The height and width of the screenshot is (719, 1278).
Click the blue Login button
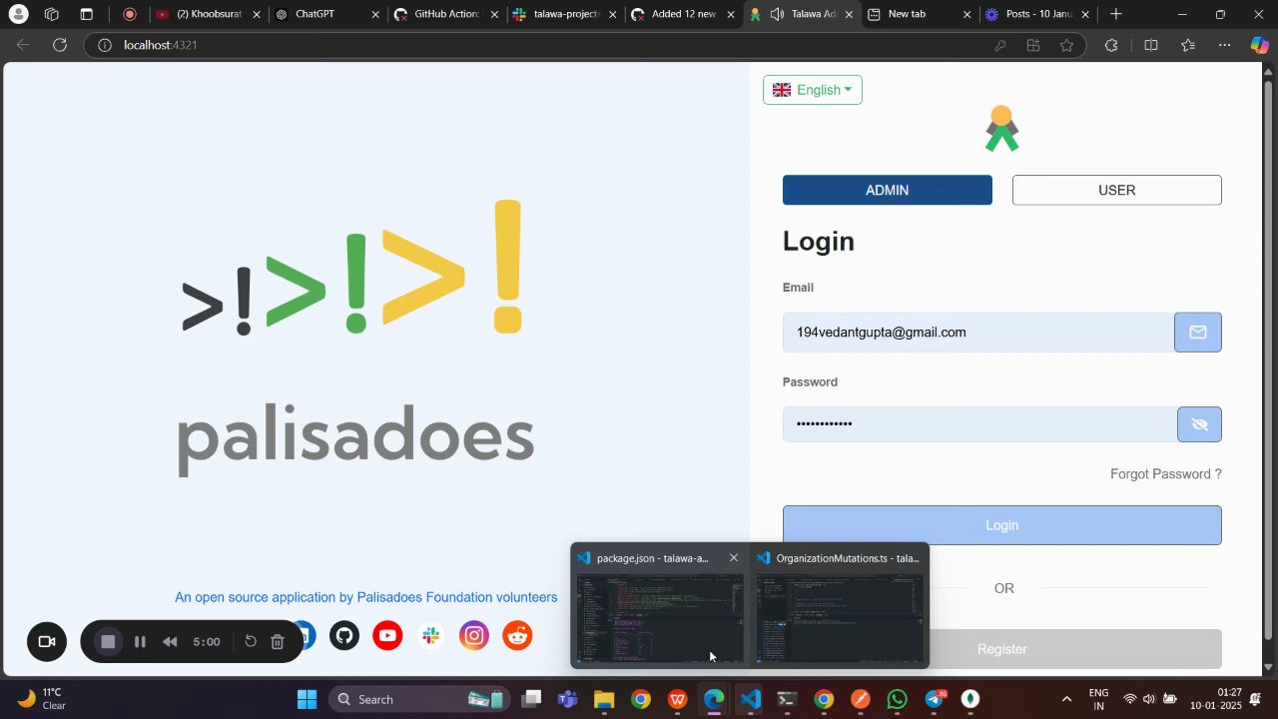click(1002, 525)
